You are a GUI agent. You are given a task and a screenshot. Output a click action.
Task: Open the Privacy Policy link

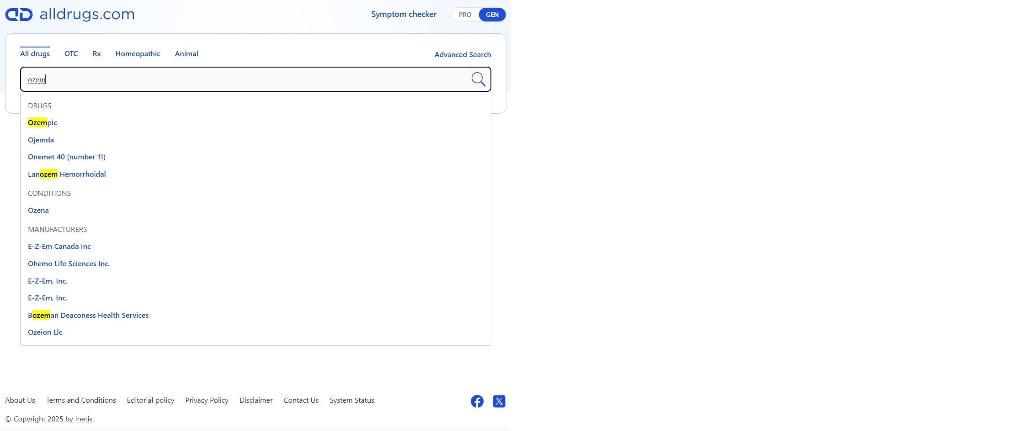[207, 400]
